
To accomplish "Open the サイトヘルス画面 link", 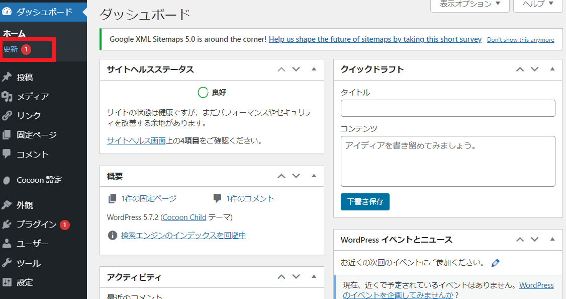I will 136,140.
